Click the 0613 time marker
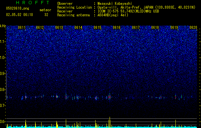Viewport: 201px width, 128px height. 59,28
